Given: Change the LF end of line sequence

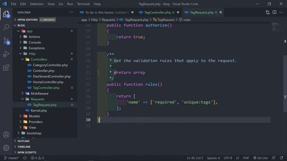Looking at the screenshot, I should pyautogui.click(x=237, y=158).
